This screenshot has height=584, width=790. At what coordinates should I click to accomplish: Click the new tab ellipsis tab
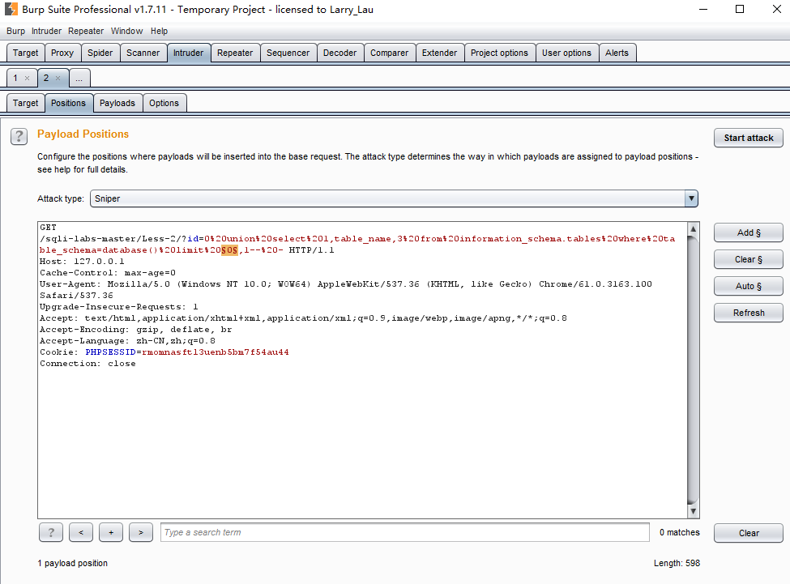click(79, 78)
